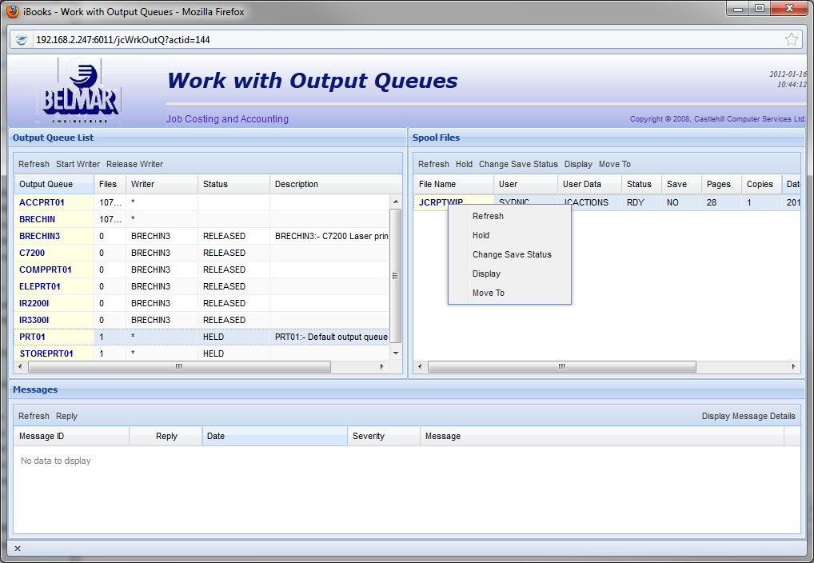814x563 pixels.
Task: Choose Change Save Status from context menu
Action: click(x=510, y=254)
